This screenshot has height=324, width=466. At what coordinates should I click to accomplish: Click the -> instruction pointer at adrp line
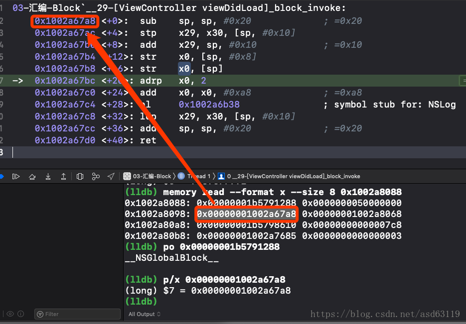[x=17, y=81]
